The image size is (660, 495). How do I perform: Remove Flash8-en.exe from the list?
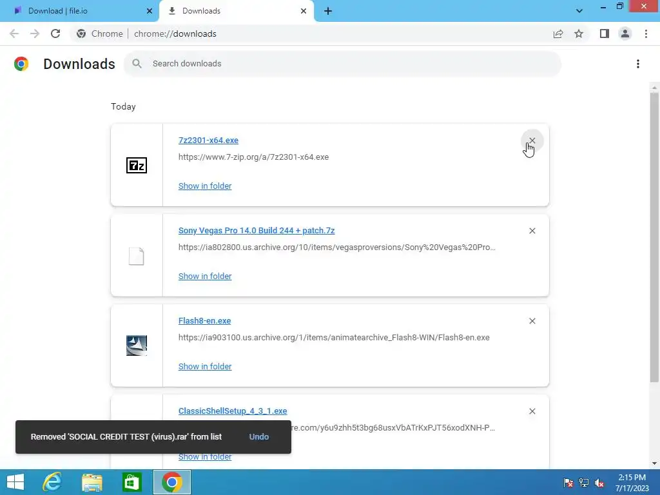[x=532, y=321]
